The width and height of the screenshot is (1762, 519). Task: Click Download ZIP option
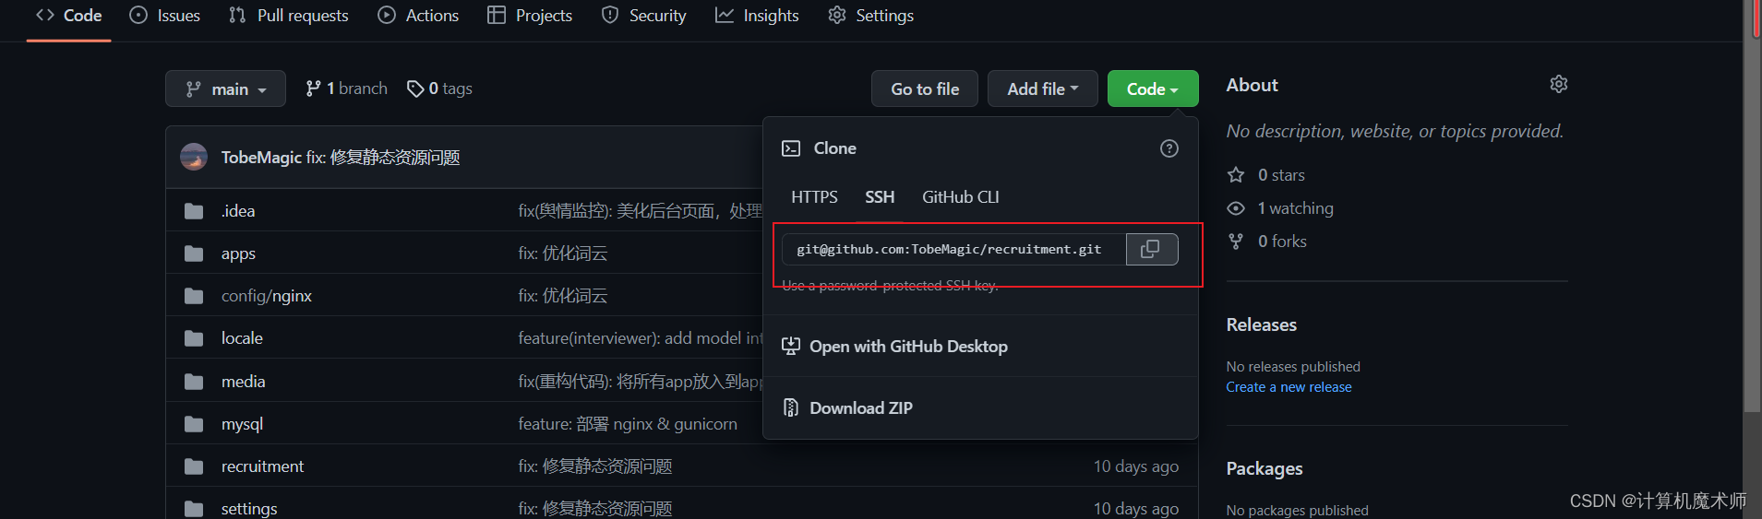tap(847, 407)
